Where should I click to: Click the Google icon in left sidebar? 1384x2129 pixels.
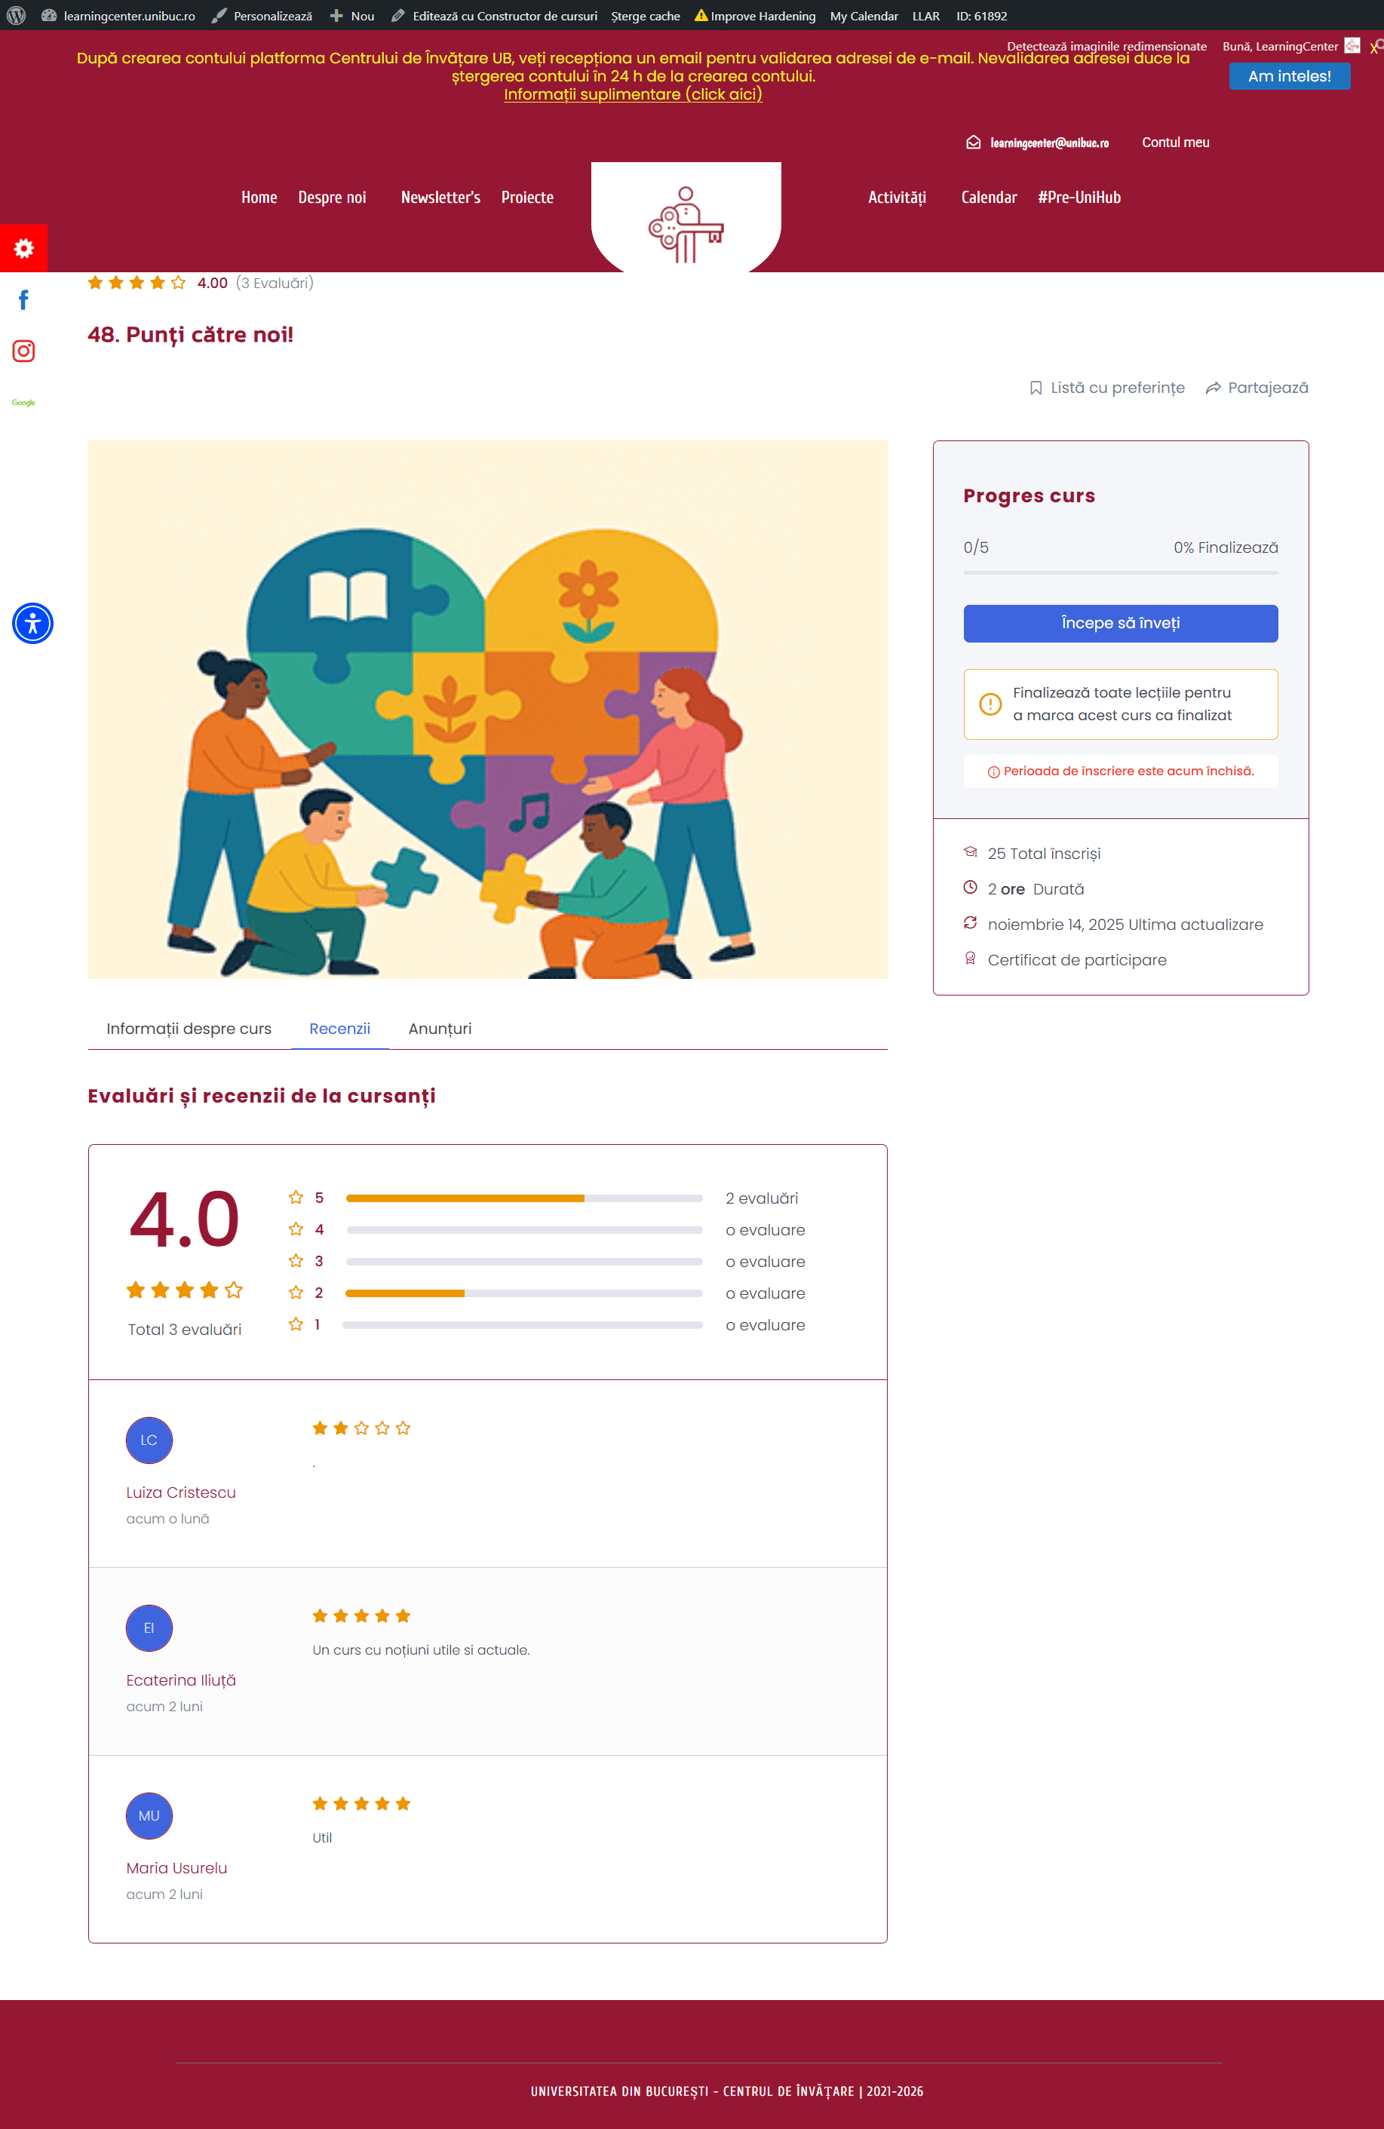pos(23,403)
